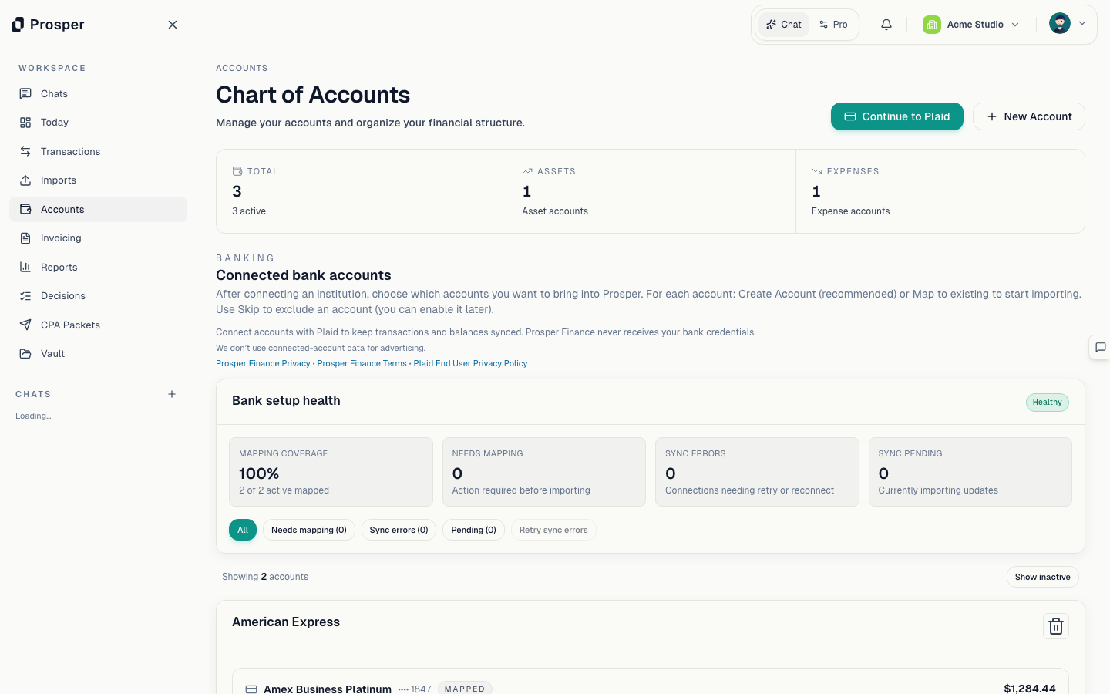
Task: Click the Sync Pending card
Action: (970, 472)
